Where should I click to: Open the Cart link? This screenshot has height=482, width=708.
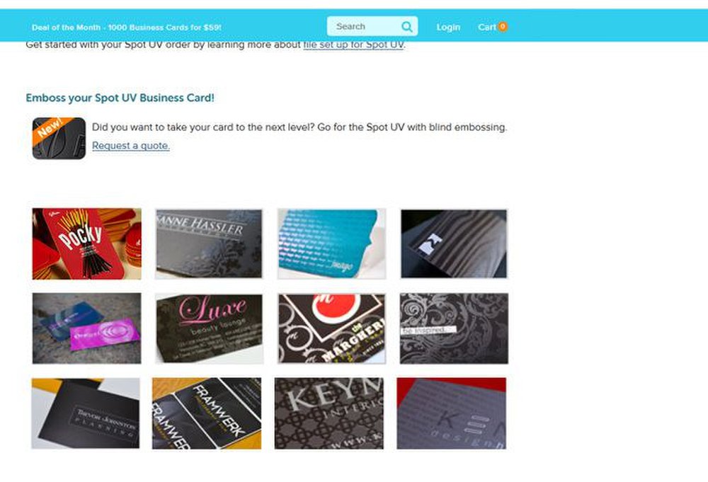(487, 27)
